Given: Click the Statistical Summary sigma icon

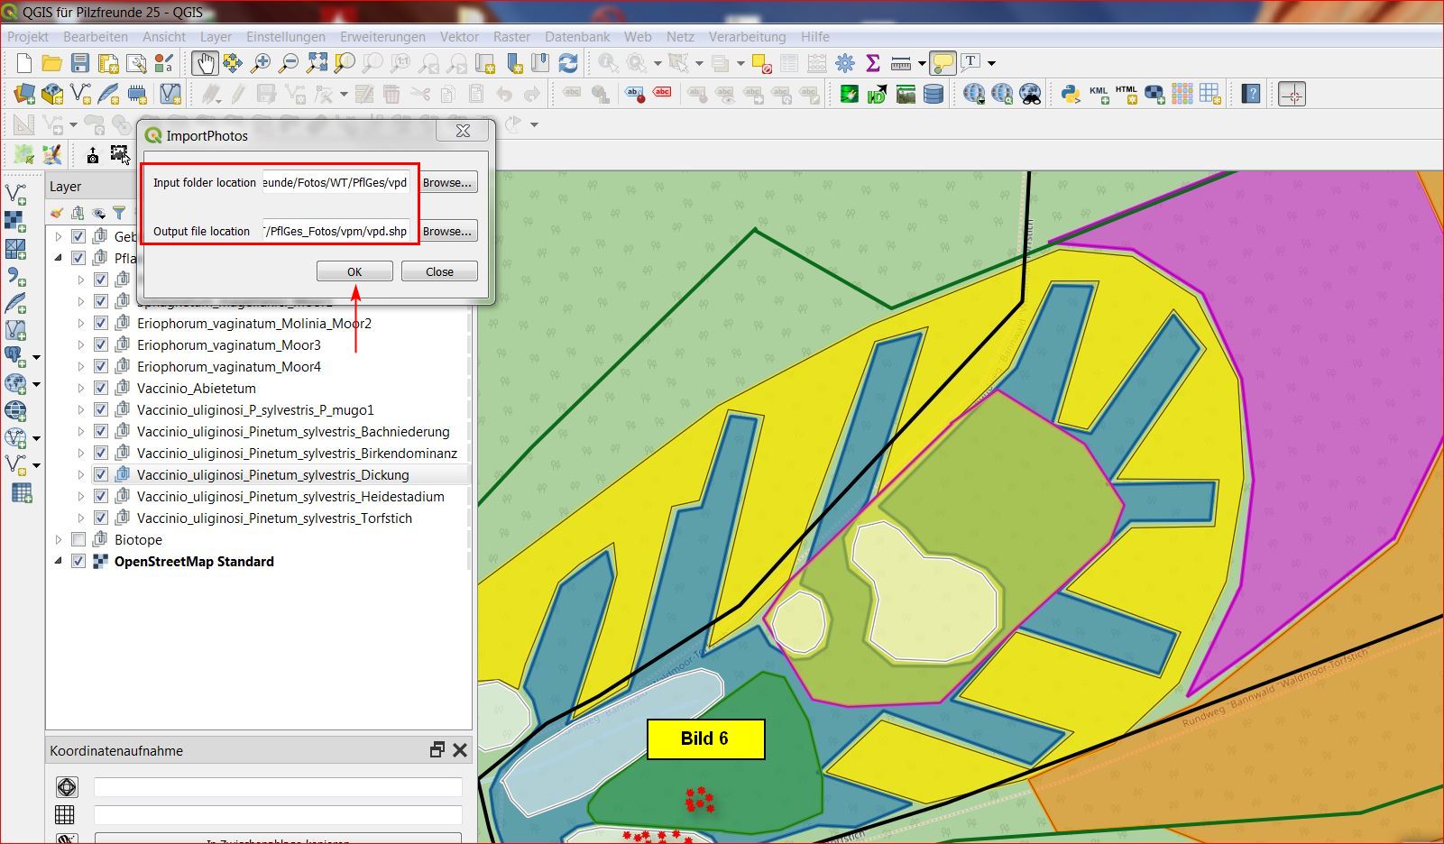Looking at the screenshot, I should (872, 63).
